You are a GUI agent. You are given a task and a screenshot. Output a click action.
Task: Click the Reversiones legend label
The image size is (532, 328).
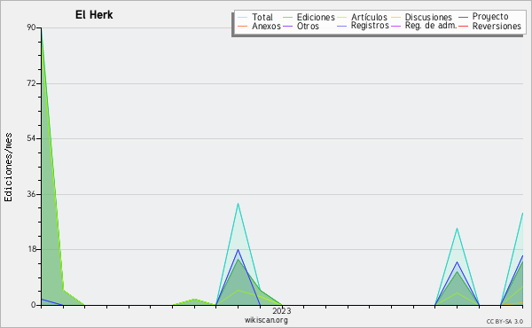click(497, 26)
